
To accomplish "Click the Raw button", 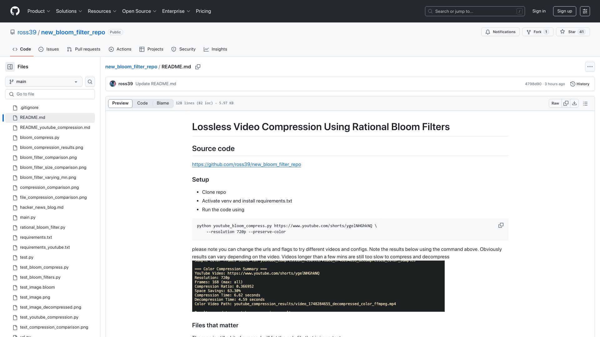I will [x=555, y=103].
